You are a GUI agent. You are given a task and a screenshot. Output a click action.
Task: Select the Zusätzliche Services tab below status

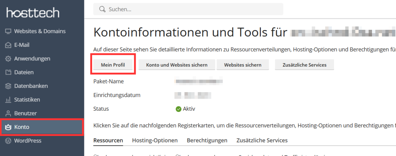coord(262,140)
